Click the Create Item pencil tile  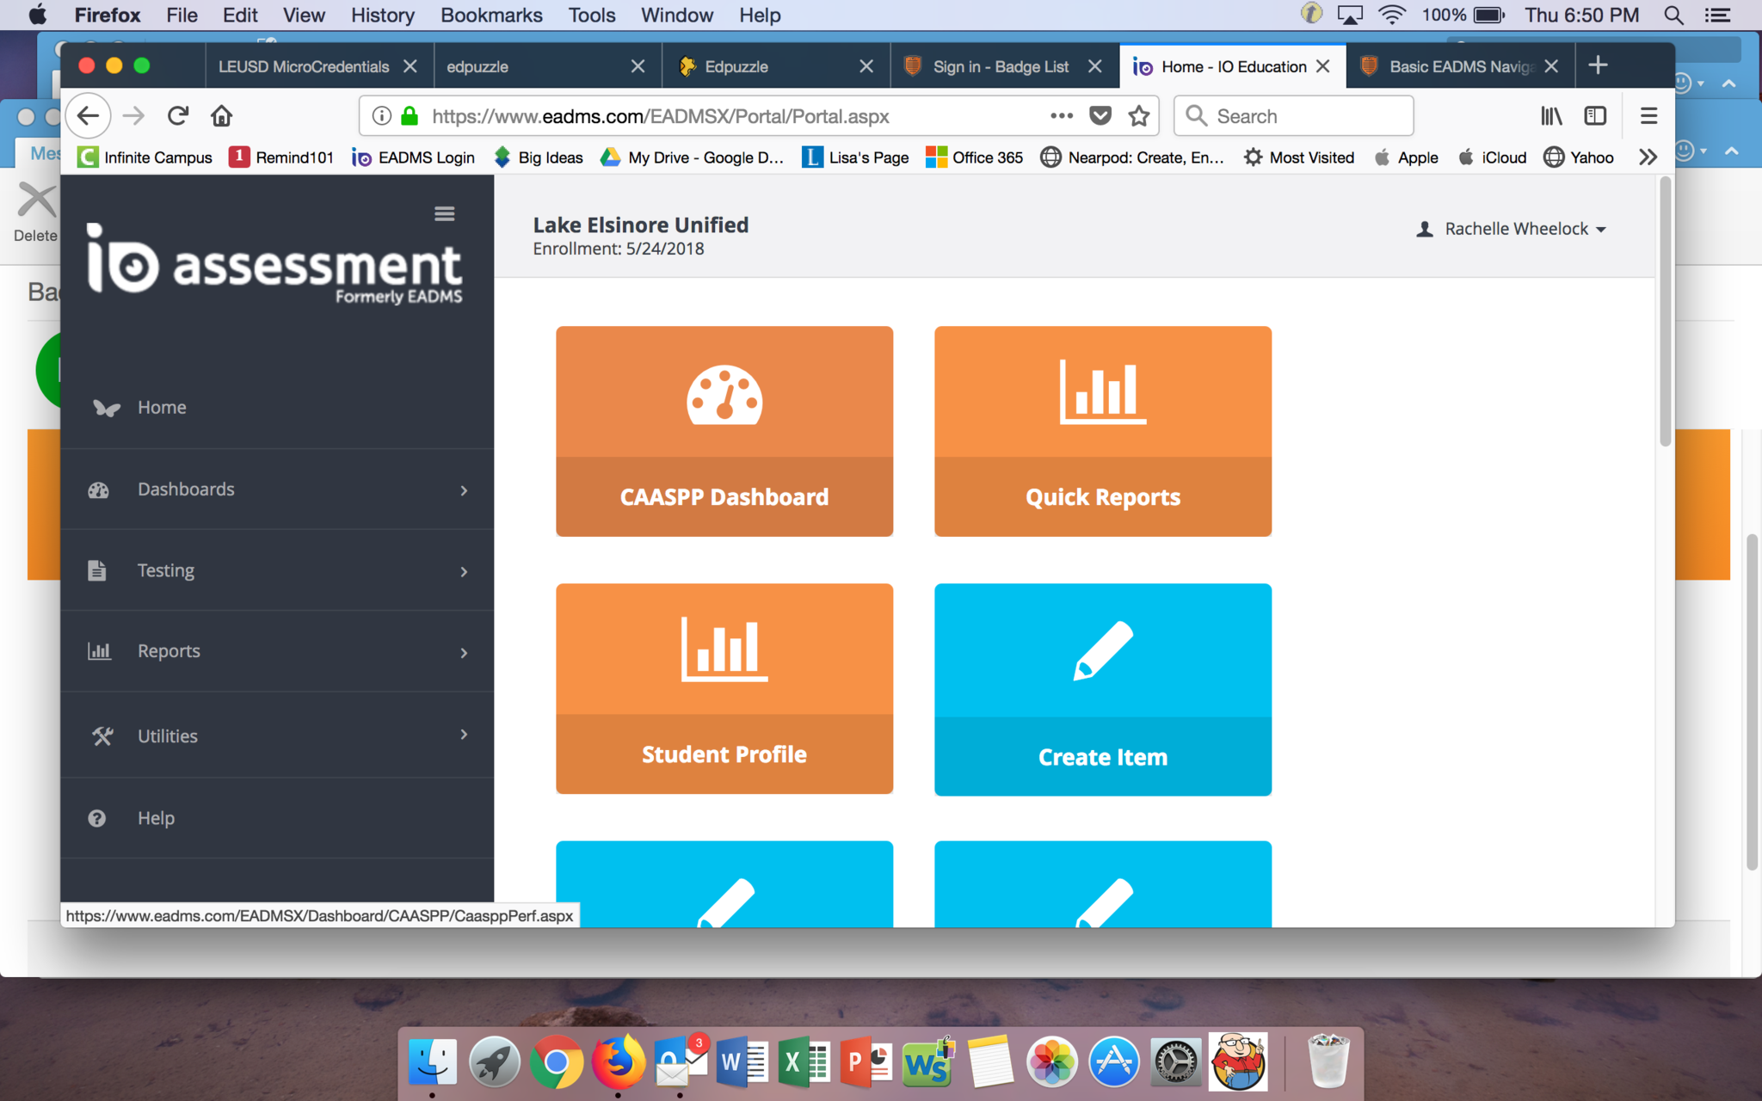tap(1102, 688)
